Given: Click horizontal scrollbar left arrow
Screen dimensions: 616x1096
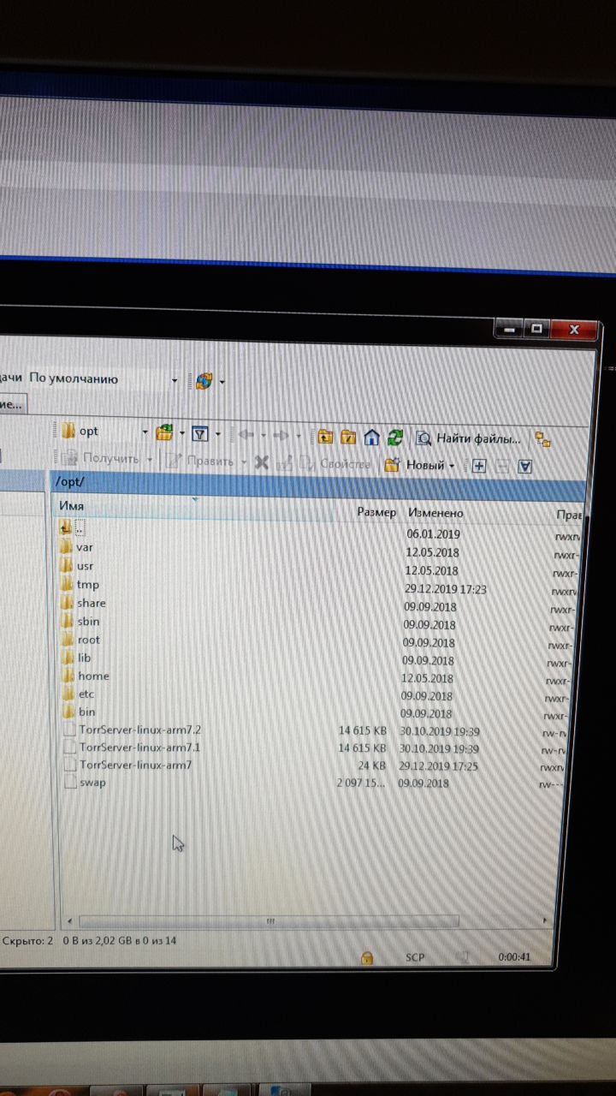Looking at the screenshot, I should pyautogui.click(x=68, y=921).
